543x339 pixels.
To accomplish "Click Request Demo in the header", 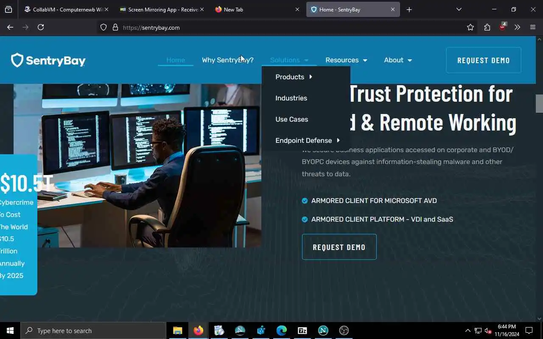I will pos(484,60).
